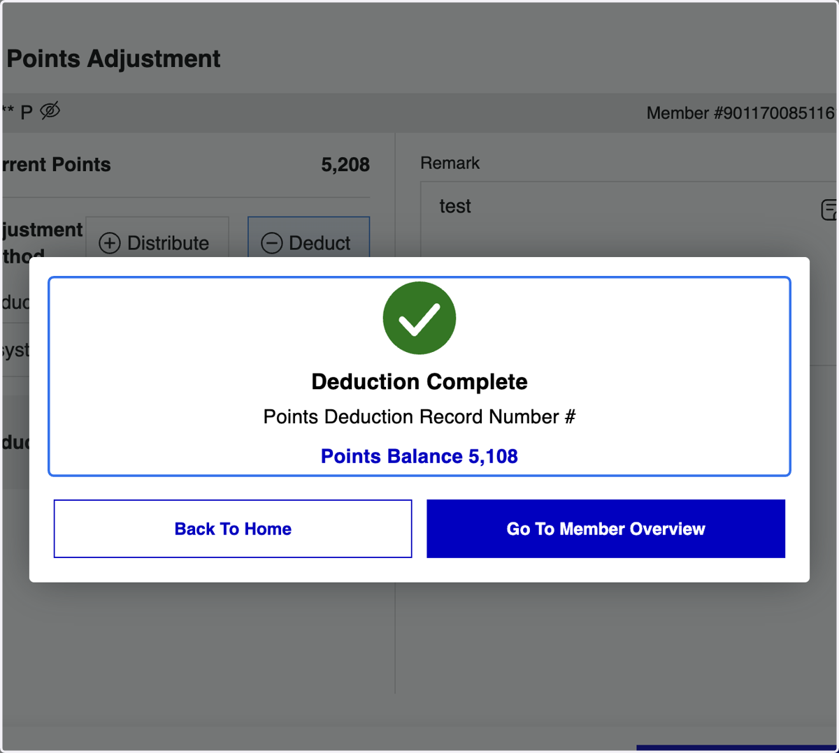839x753 pixels.
Task: Toggle the hidden-name eye icon
Action: tap(50, 110)
